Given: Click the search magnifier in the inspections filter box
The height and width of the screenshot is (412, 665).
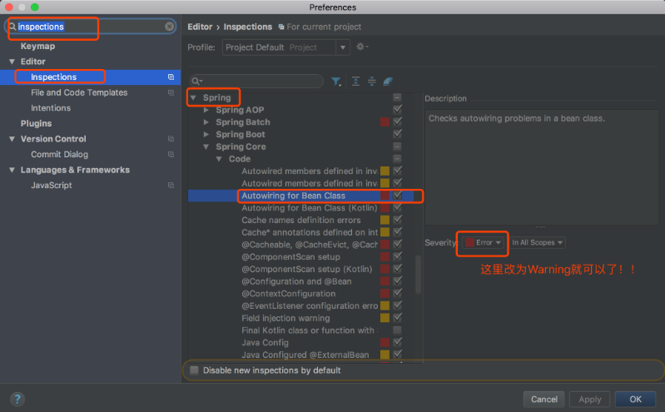Looking at the screenshot, I should (x=196, y=82).
